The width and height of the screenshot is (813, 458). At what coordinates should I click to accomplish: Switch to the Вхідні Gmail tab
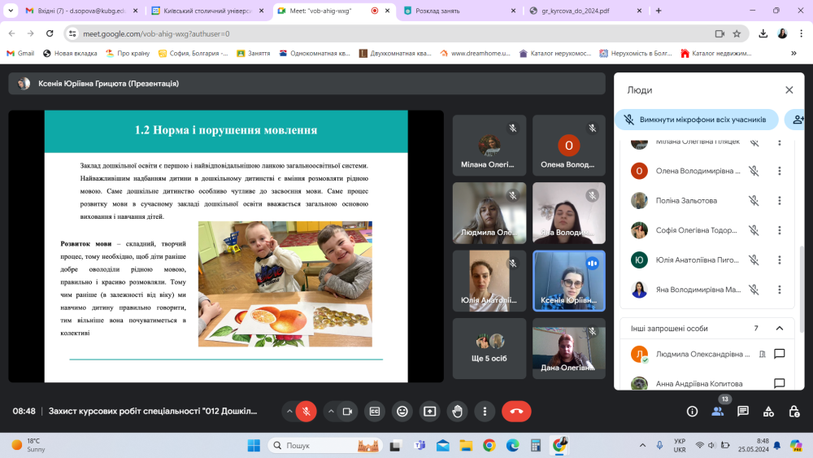(81, 11)
